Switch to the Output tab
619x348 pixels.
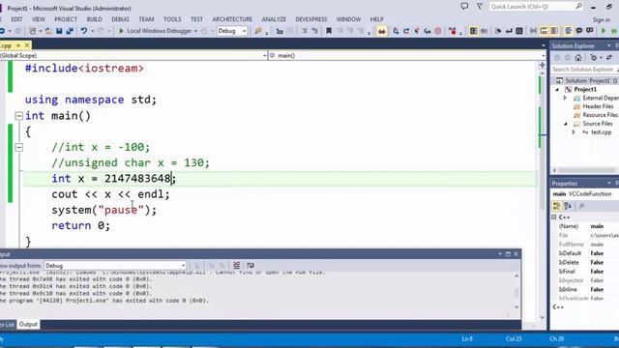pyautogui.click(x=28, y=325)
